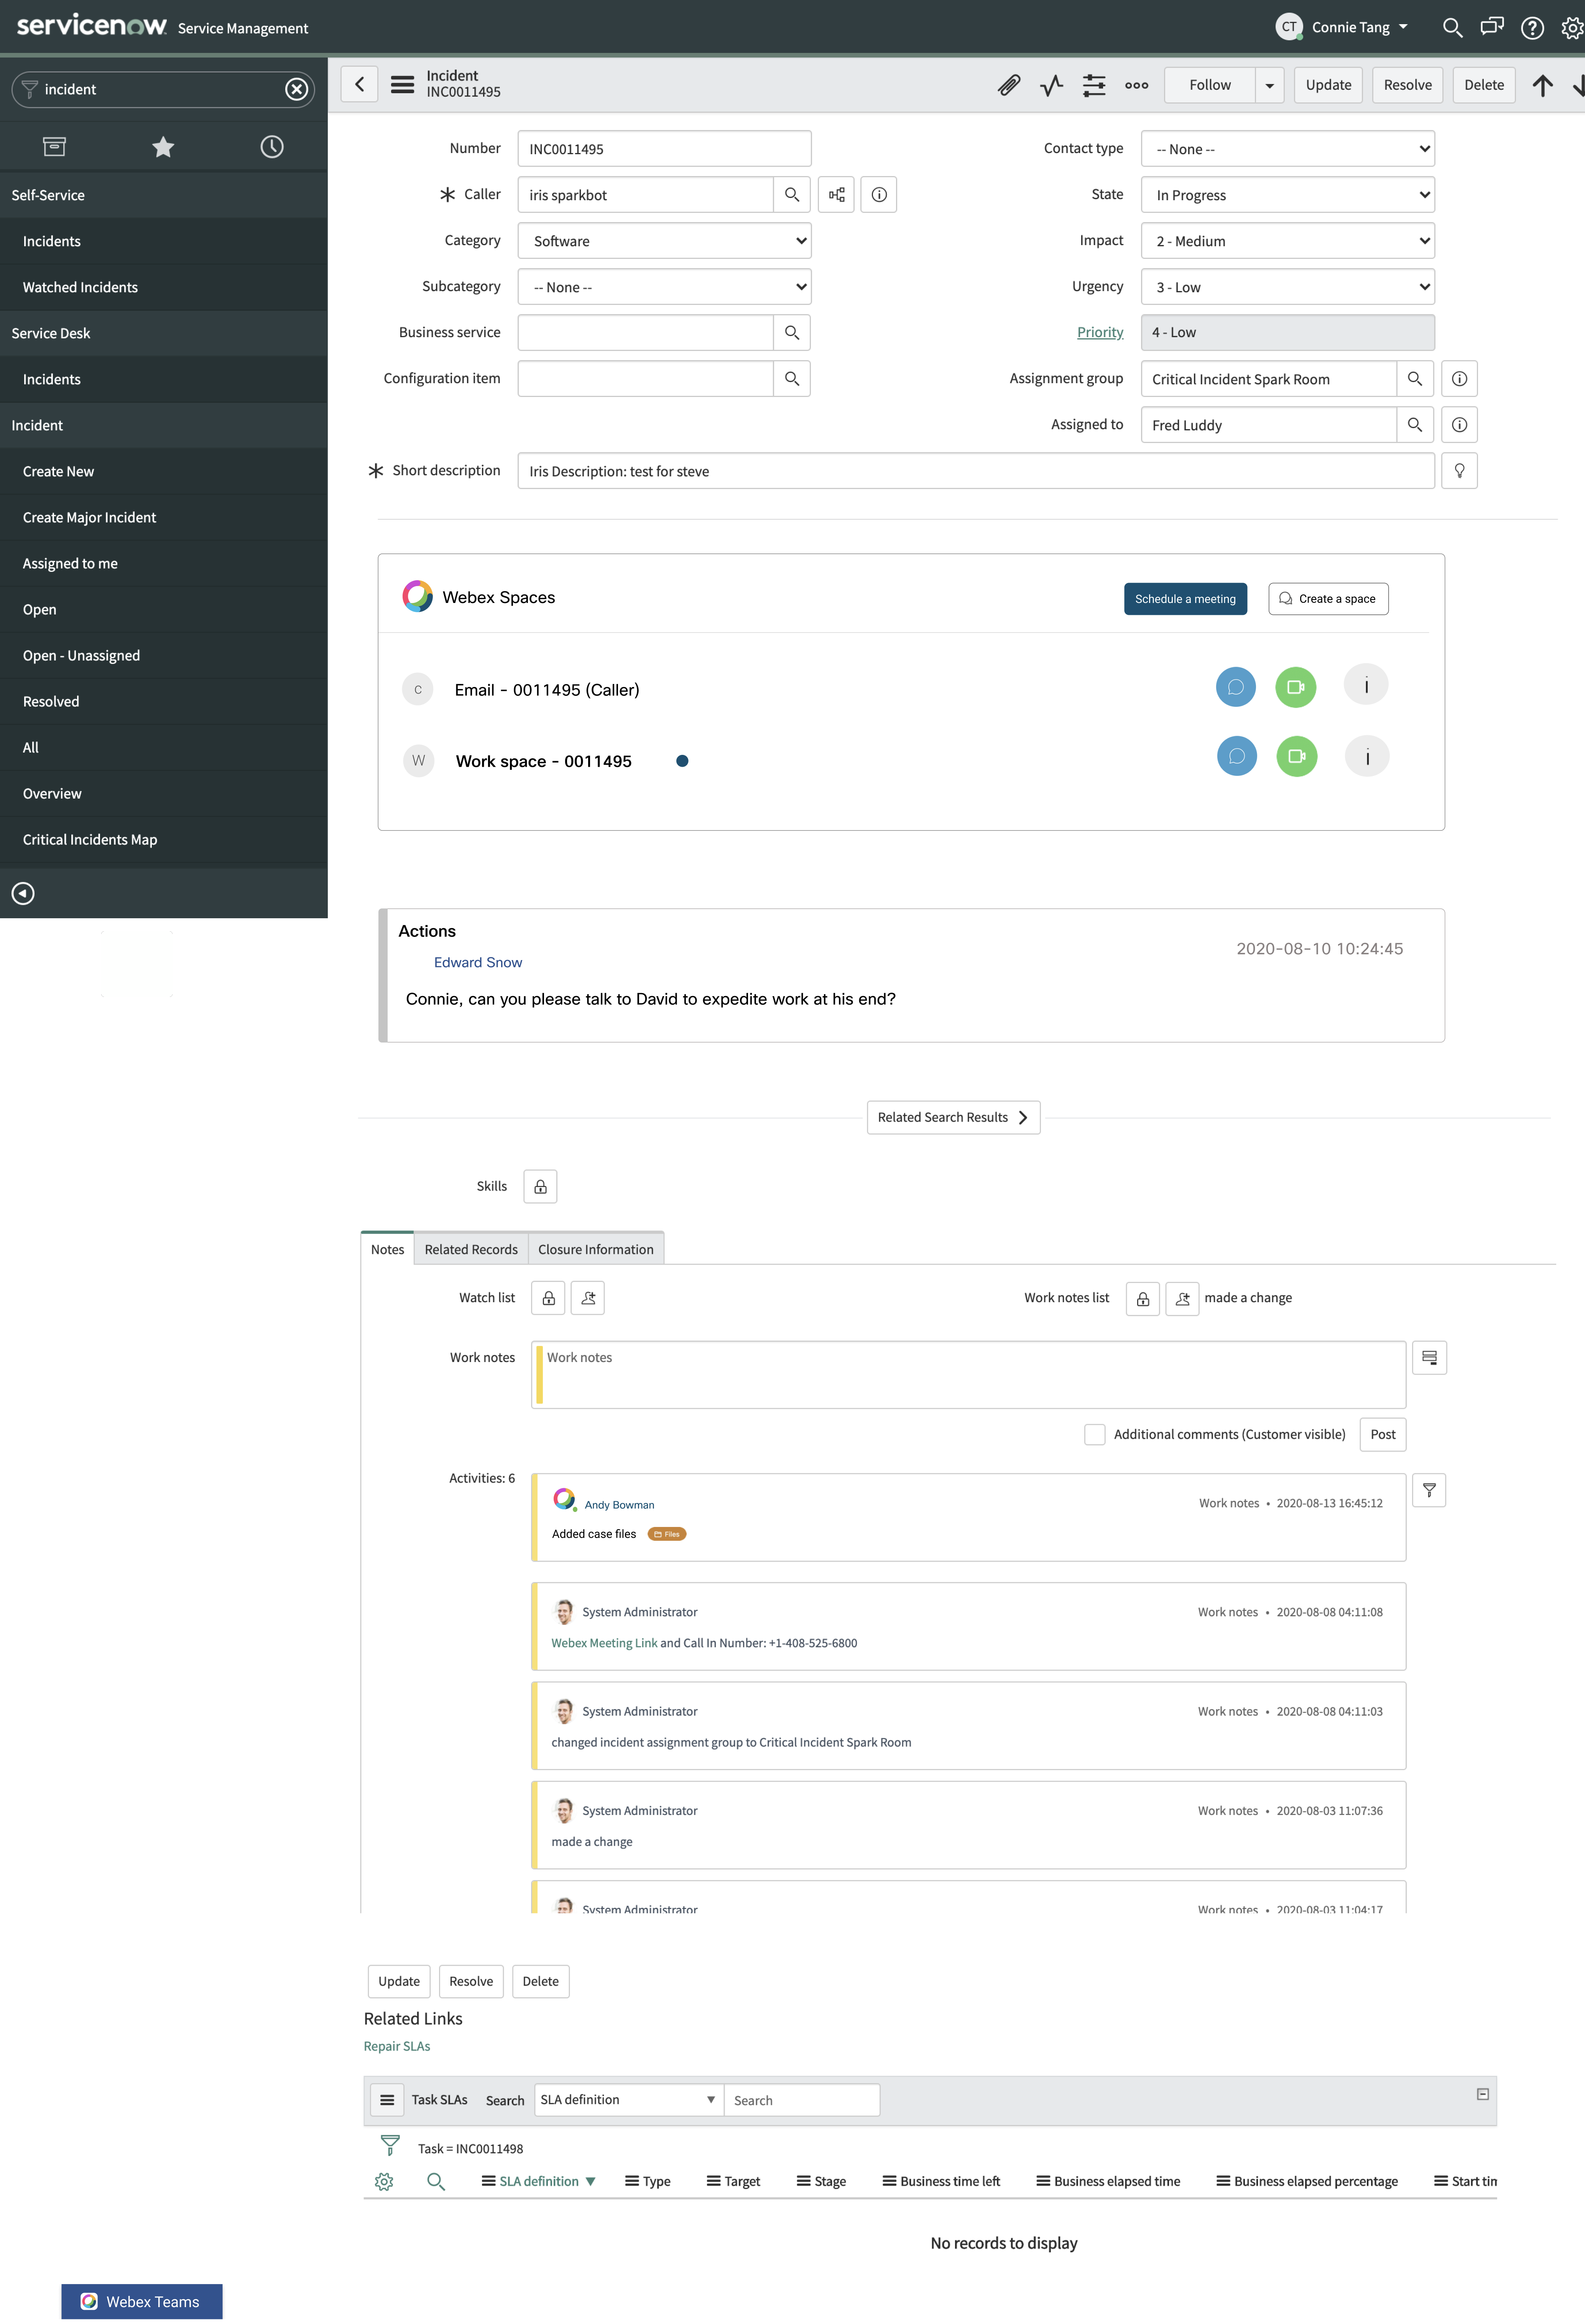Open more options ellipsis

(x=1136, y=85)
